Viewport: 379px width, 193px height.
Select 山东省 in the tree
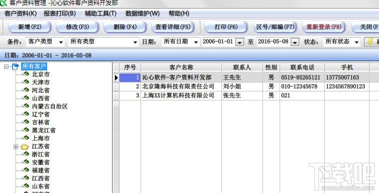(41, 186)
